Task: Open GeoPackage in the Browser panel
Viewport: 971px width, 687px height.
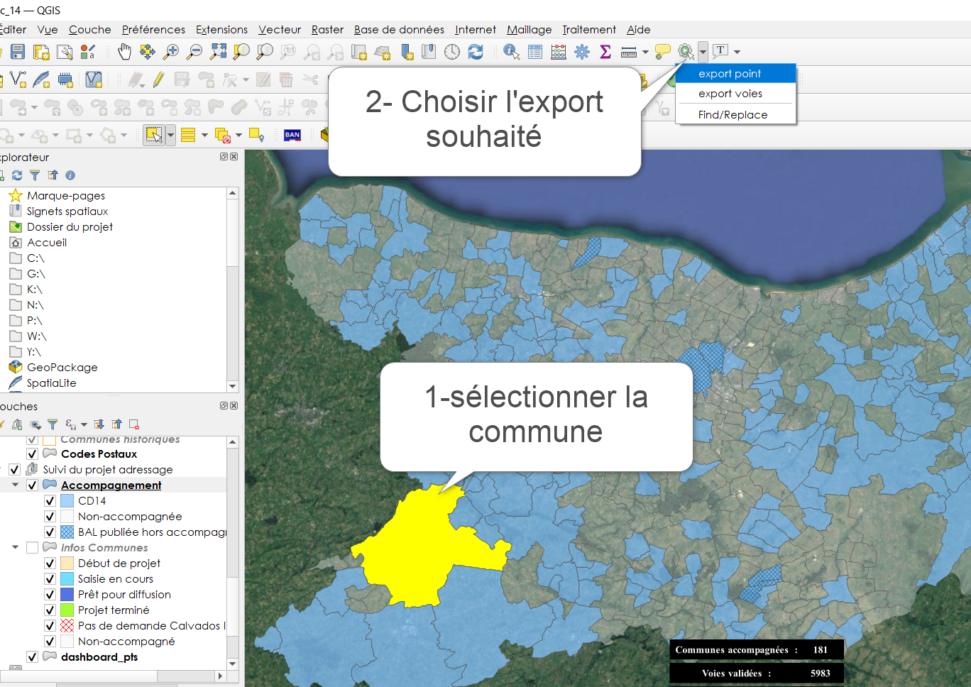Action: [x=62, y=368]
